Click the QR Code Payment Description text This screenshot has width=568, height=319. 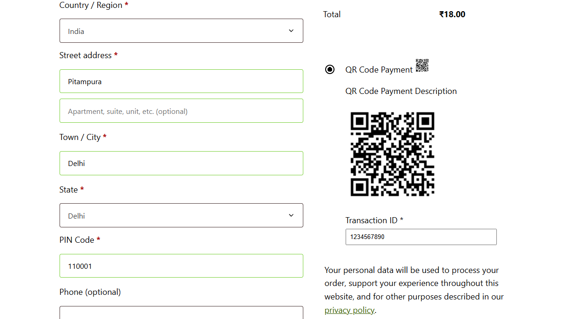401,91
